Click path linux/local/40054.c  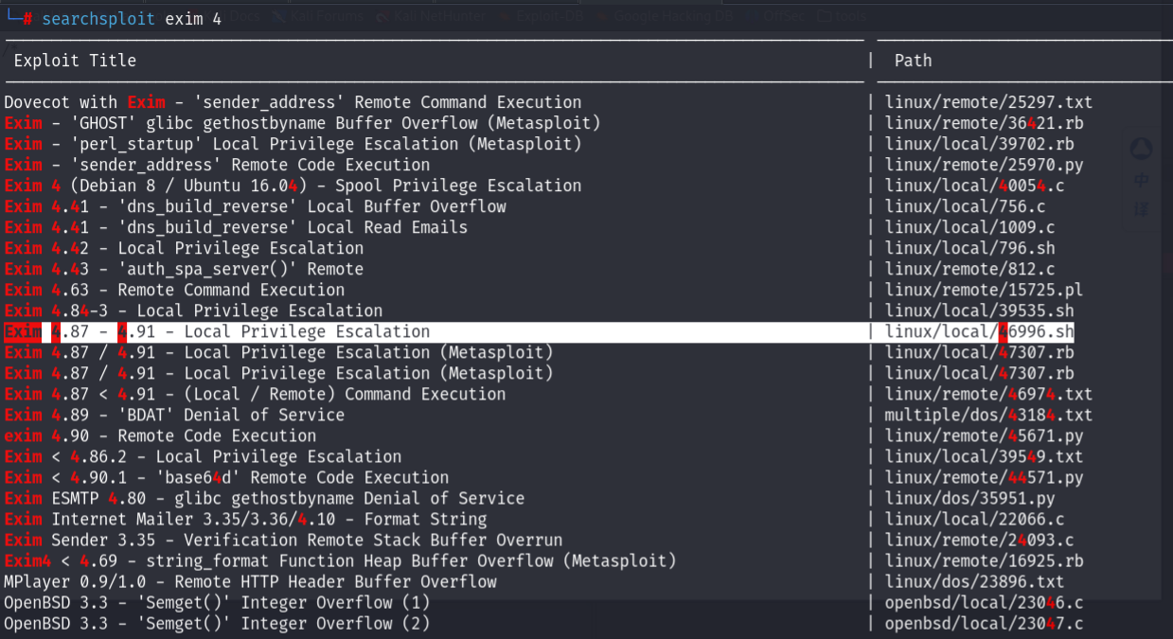pos(974,186)
